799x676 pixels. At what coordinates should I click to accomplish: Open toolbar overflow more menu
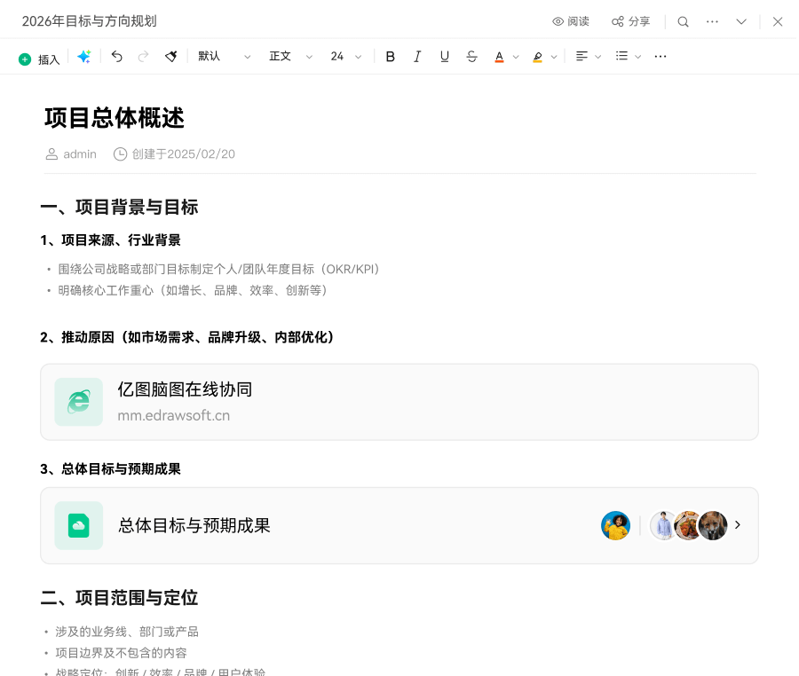point(660,57)
